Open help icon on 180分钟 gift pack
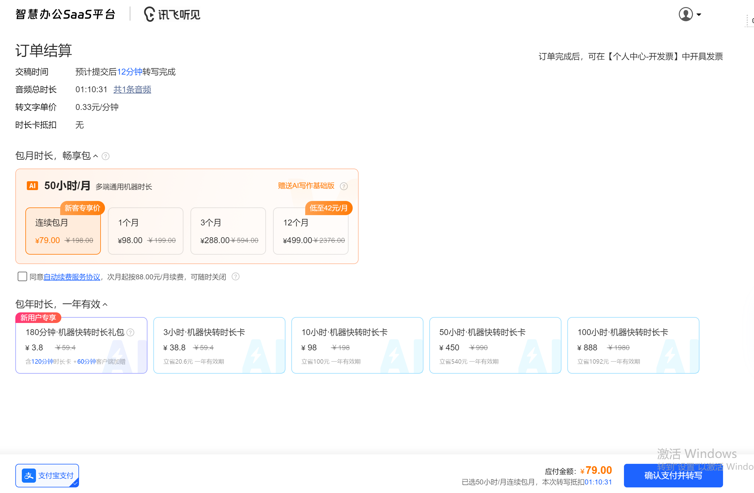 click(x=130, y=332)
